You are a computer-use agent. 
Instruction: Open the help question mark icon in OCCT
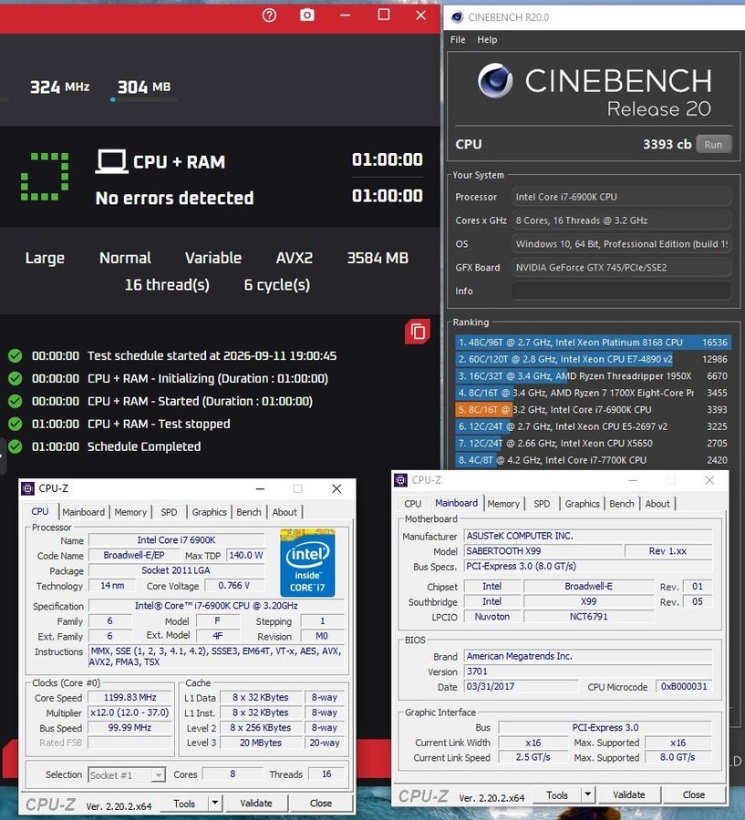click(269, 15)
